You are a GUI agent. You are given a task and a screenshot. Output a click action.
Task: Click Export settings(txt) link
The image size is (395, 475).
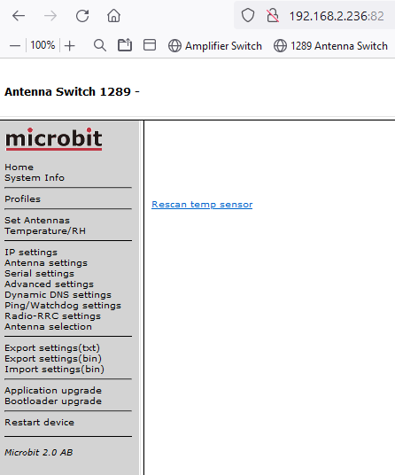pyautogui.click(x=52, y=348)
